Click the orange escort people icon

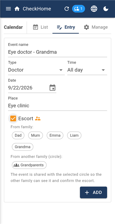(x=38, y=118)
